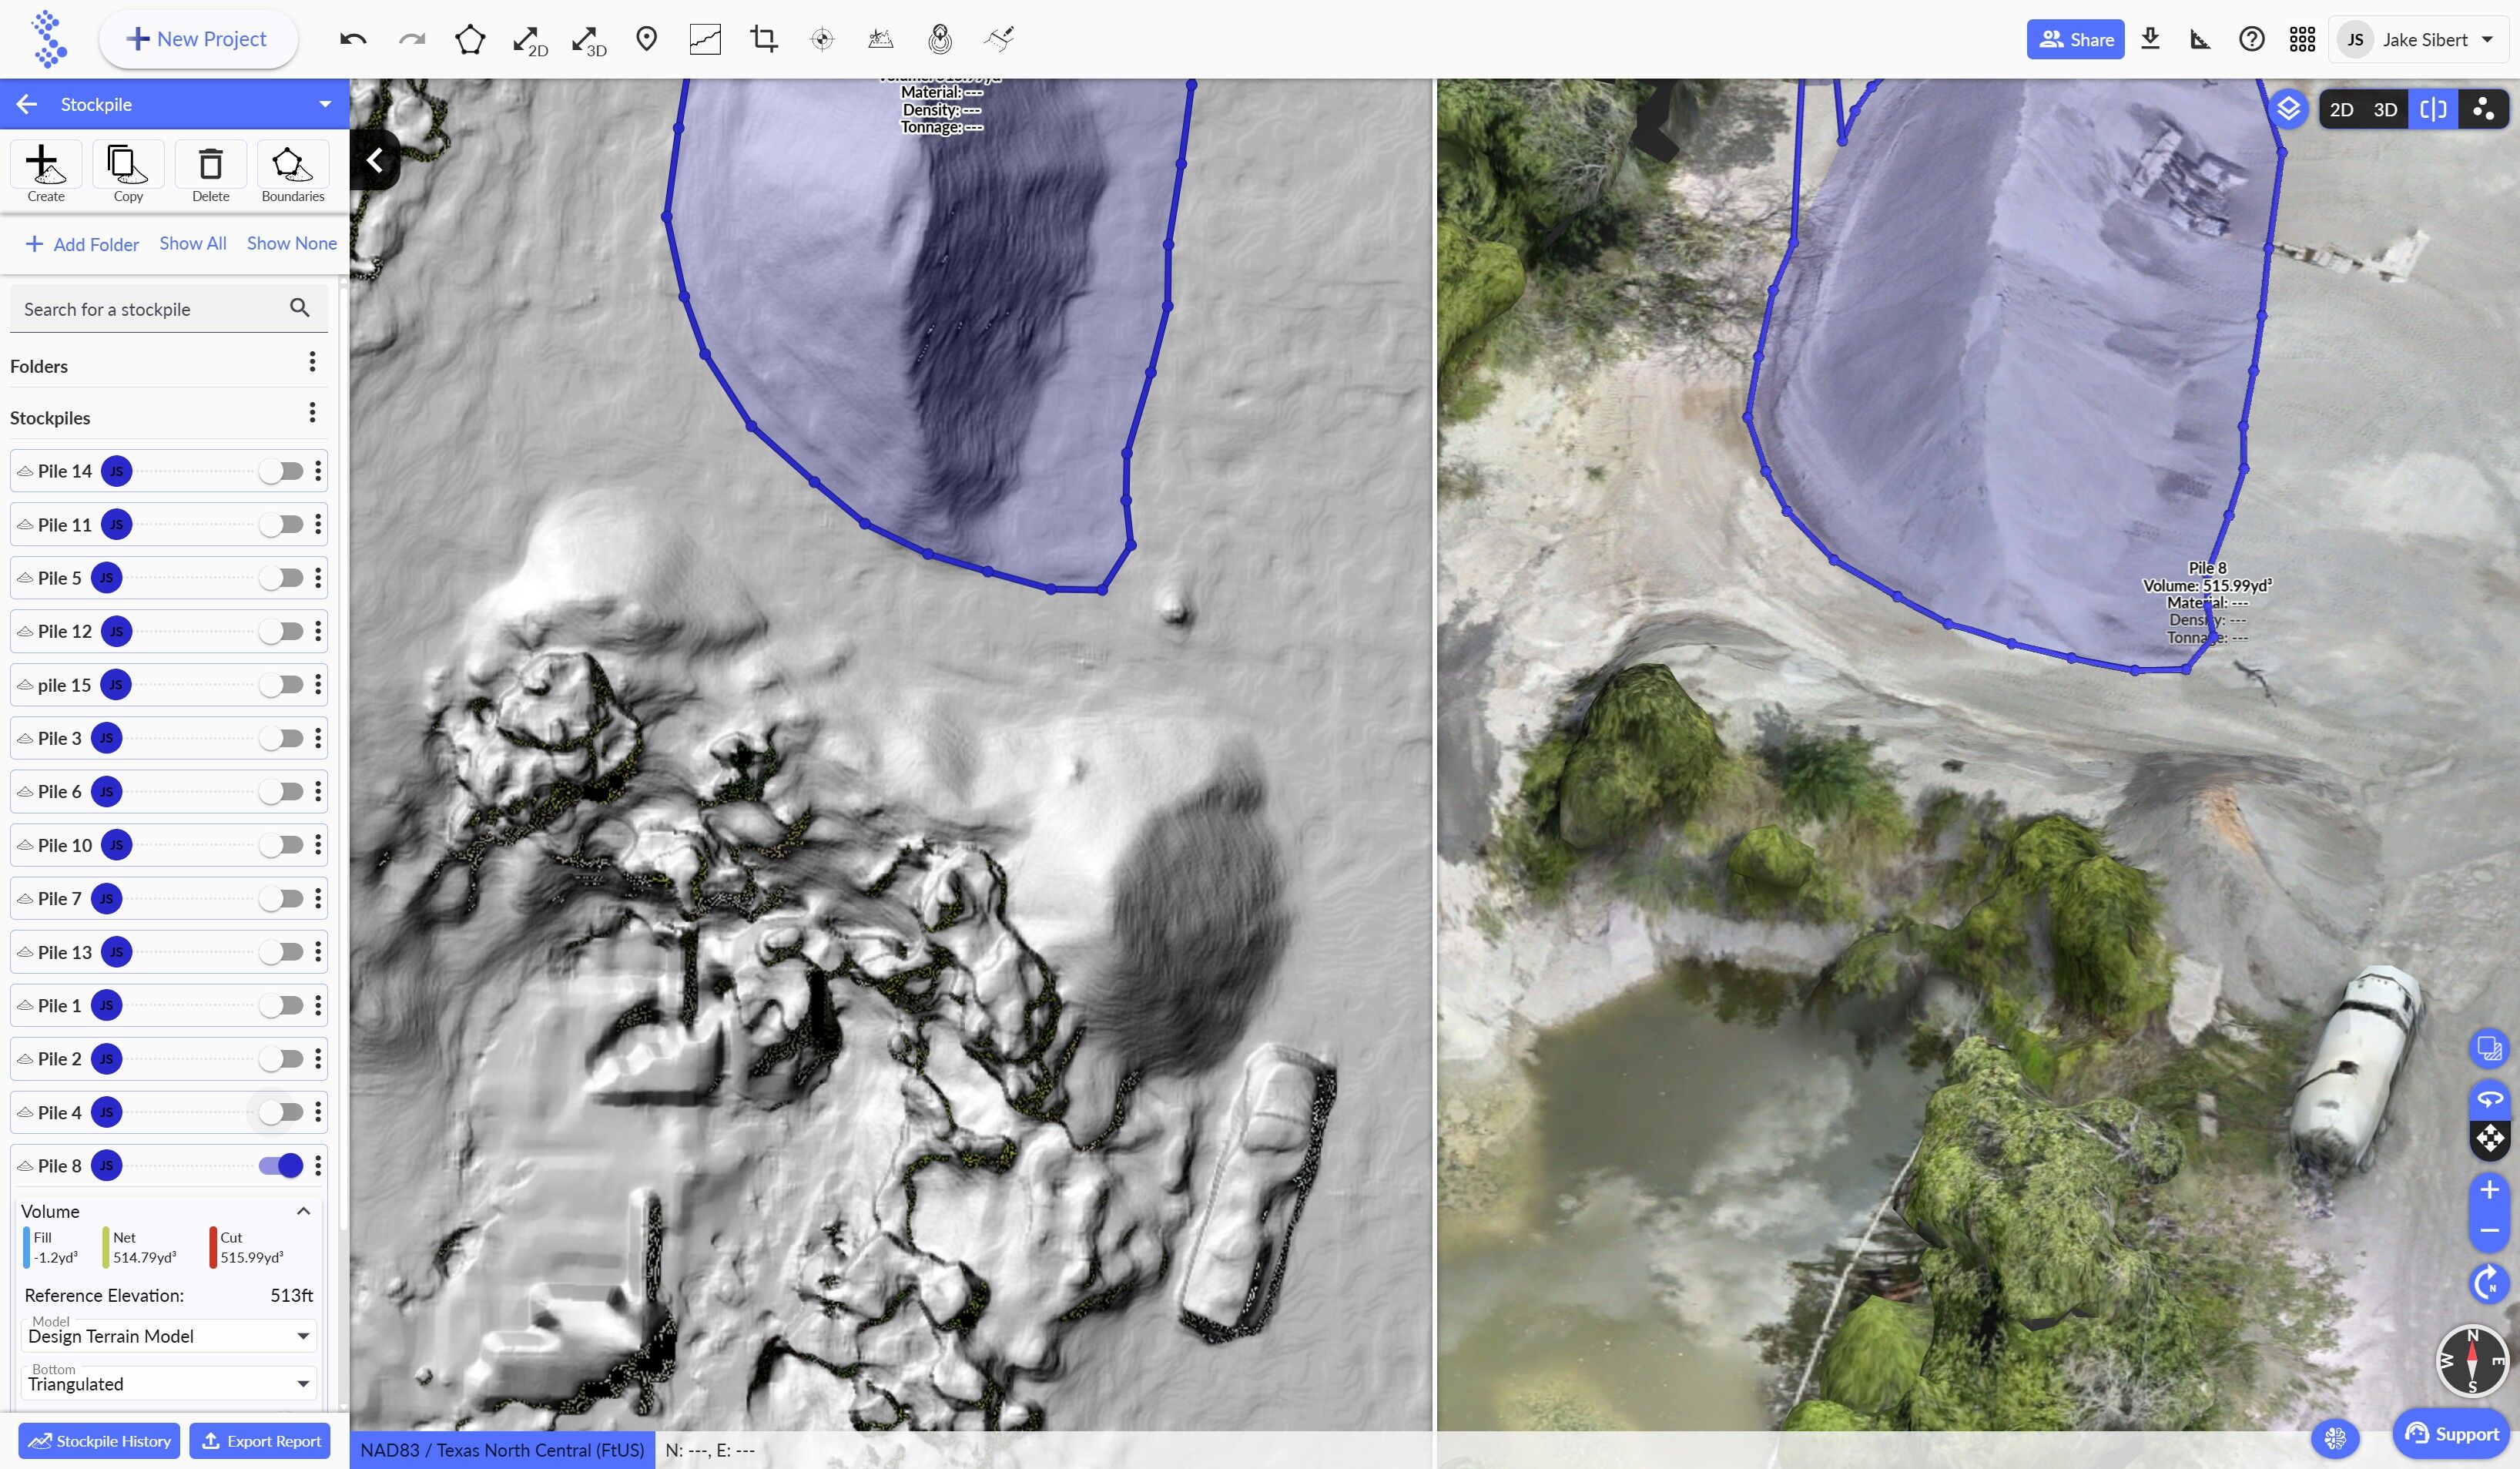2520x1469 pixels.
Task: Open the elevation profile chart tool
Action: click(x=705, y=39)
